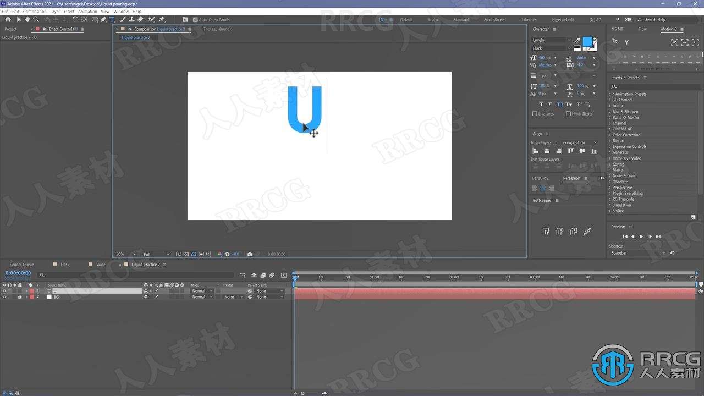Open Parent & Link dropdown for BG layer

tap(270, 297)
